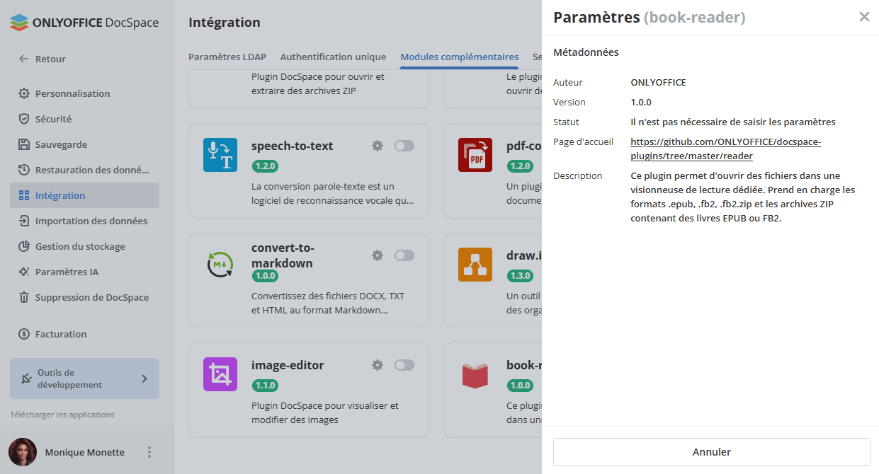Click the speech-to-text plugin icon
The height and width of the screenshot is (474, 879).
point(220,155)
